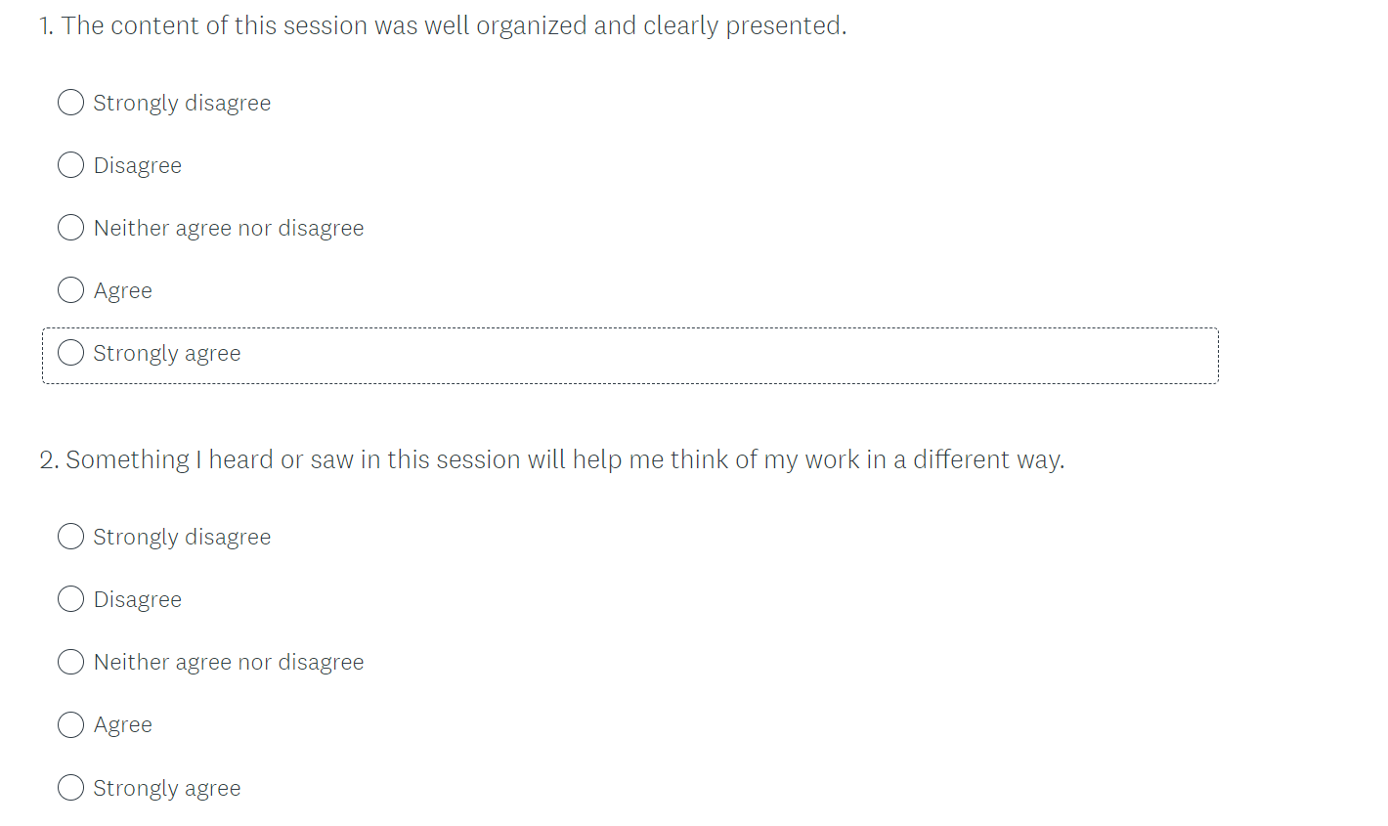The width and height of the screenshot is (1388, 826).
Task: Click the 'Strongly disagree' label text under question 1
Action: (182, 104)
